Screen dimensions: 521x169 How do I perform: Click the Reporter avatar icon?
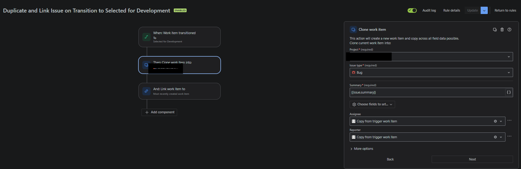354,137
